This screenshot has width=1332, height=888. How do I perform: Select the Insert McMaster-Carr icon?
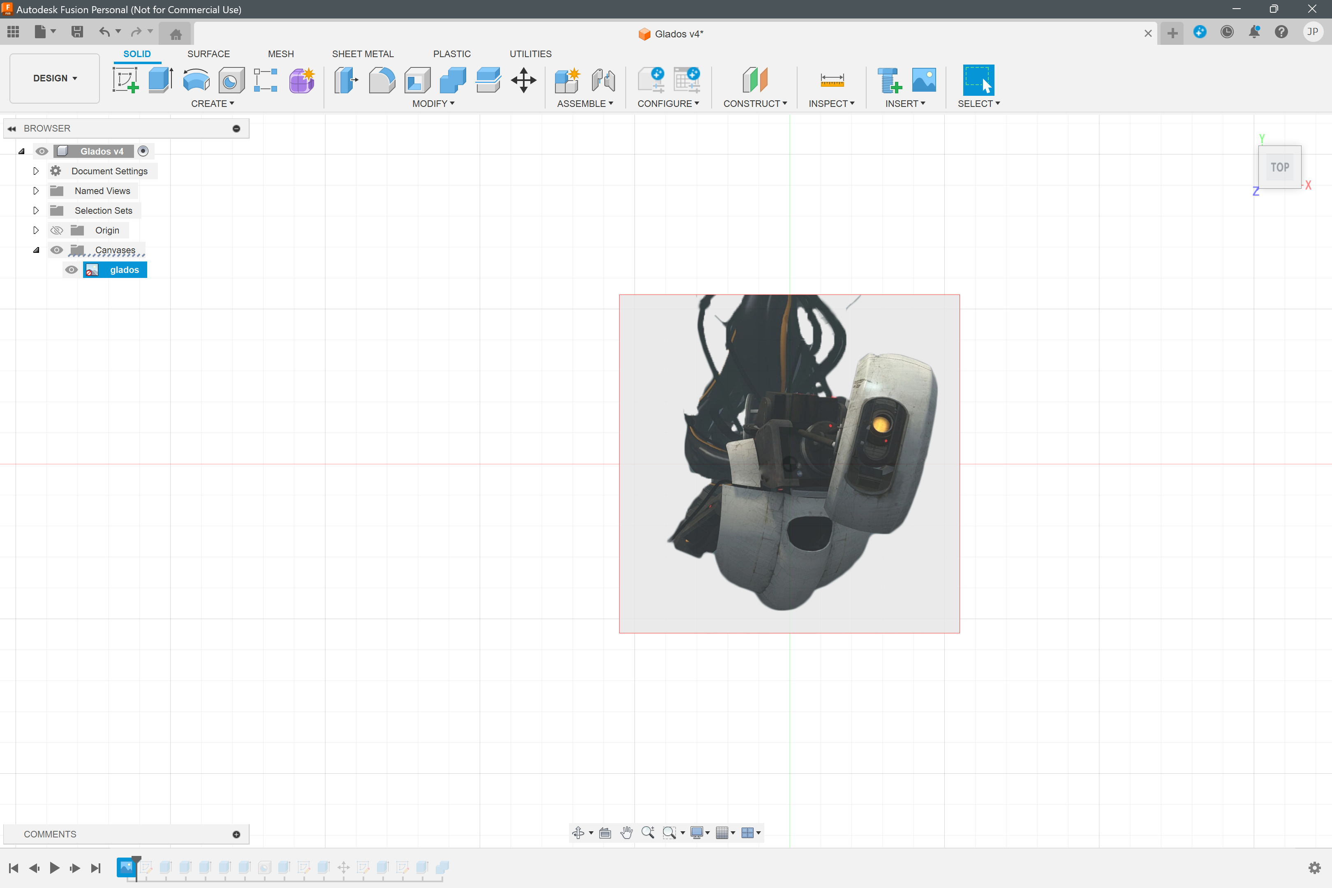(887, 80)
